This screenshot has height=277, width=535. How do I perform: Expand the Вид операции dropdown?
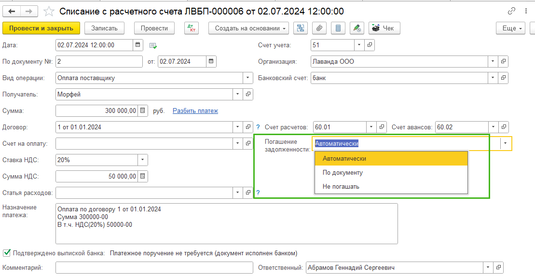[x=247, y=78]
